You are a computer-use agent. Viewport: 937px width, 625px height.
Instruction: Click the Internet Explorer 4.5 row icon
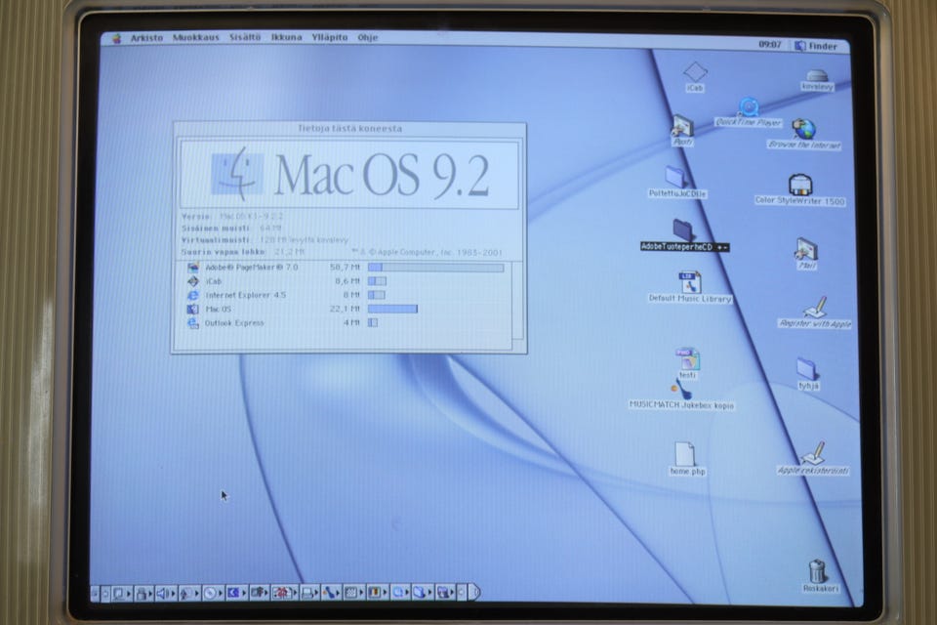(x=193, y=295)
